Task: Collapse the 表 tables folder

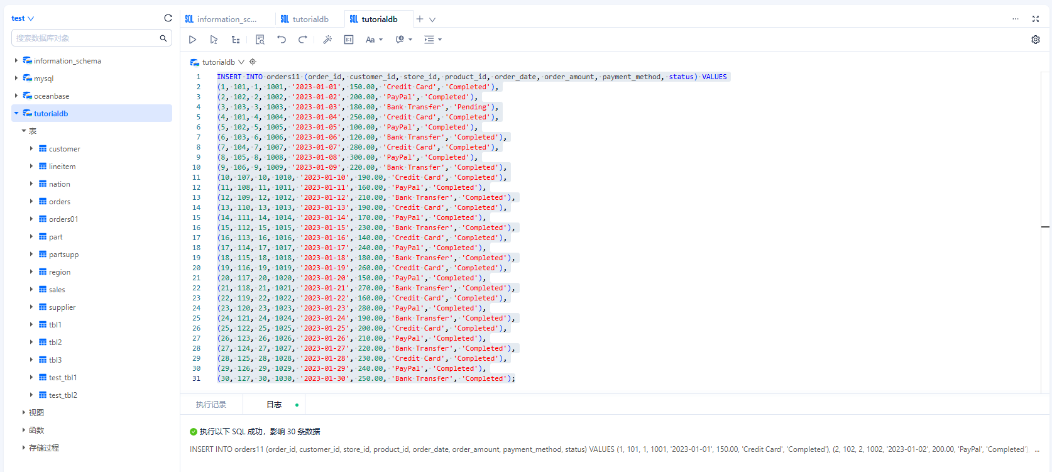Action: (24, 131)
